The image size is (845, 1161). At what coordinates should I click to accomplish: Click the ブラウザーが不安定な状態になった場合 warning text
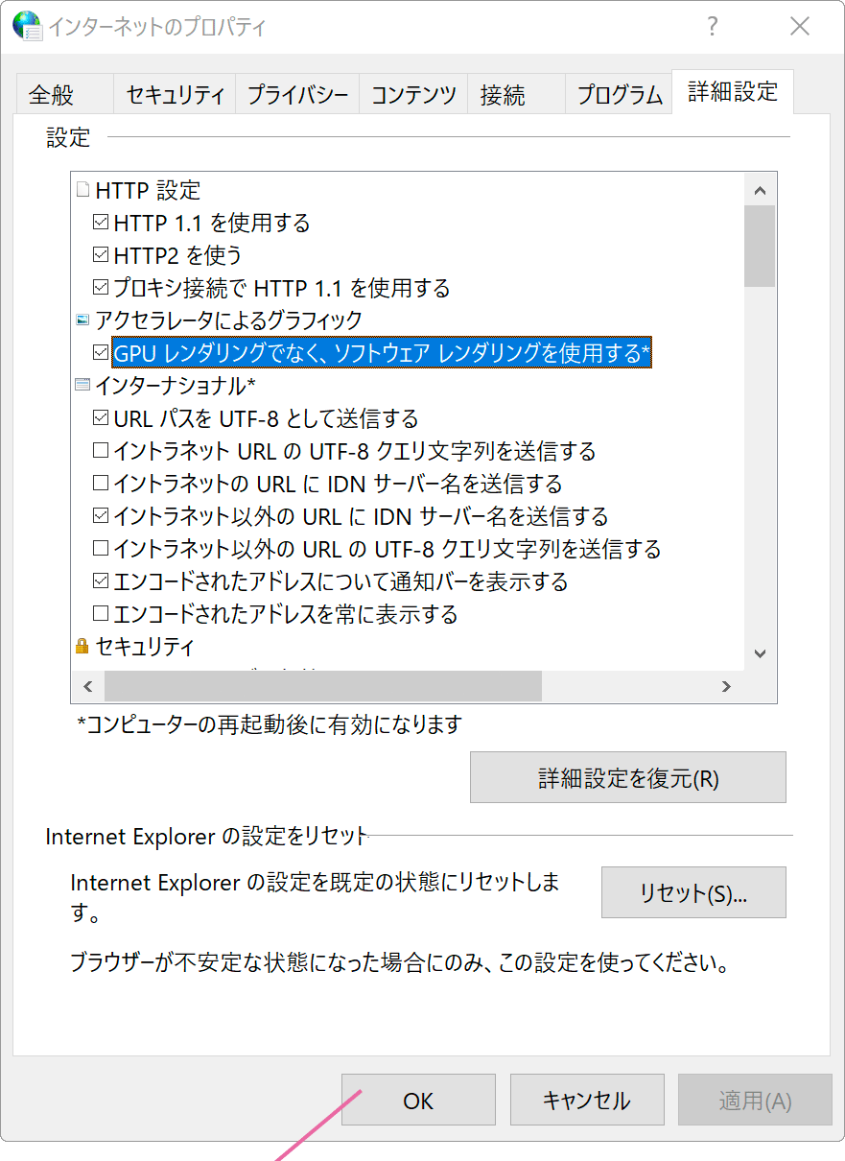tap(400, 961)
